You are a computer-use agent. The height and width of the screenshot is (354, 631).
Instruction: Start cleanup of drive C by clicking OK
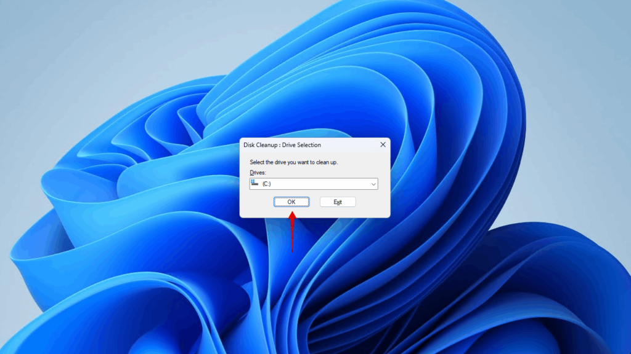pos(291,202)
